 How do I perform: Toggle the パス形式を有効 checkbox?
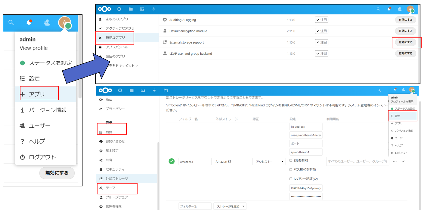coord(291,170)
